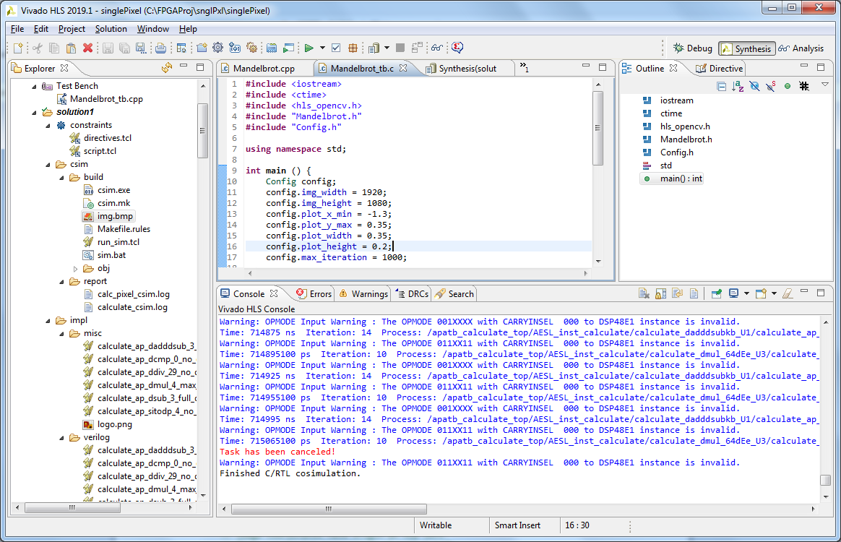The image size is (841, 542).
Task: Click the Print icon in the toolbar
Action: (x=160, y=48)
